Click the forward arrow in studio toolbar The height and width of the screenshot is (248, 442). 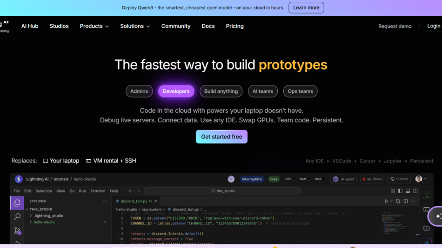point(138,191)
